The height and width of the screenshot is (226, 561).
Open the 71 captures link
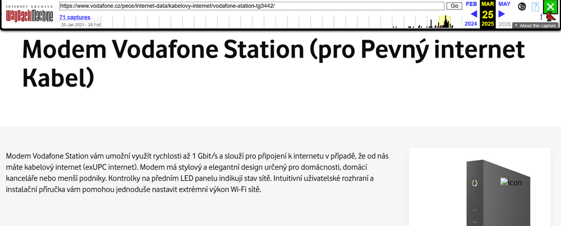[75, 17]
